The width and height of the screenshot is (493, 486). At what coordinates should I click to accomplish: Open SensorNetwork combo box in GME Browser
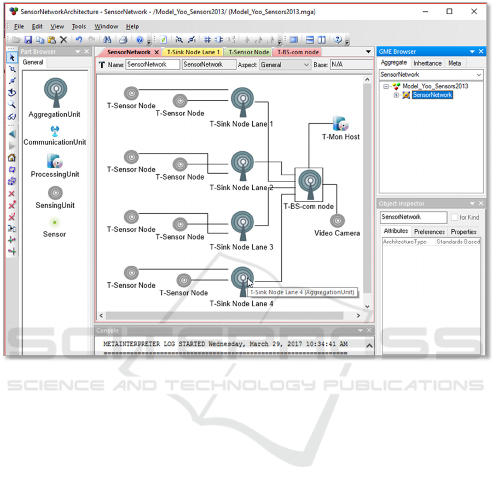(x=431, y=75)
